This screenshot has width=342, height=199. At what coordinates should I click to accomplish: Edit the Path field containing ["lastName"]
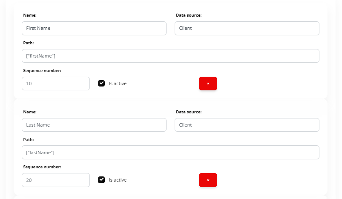(170, 152)
